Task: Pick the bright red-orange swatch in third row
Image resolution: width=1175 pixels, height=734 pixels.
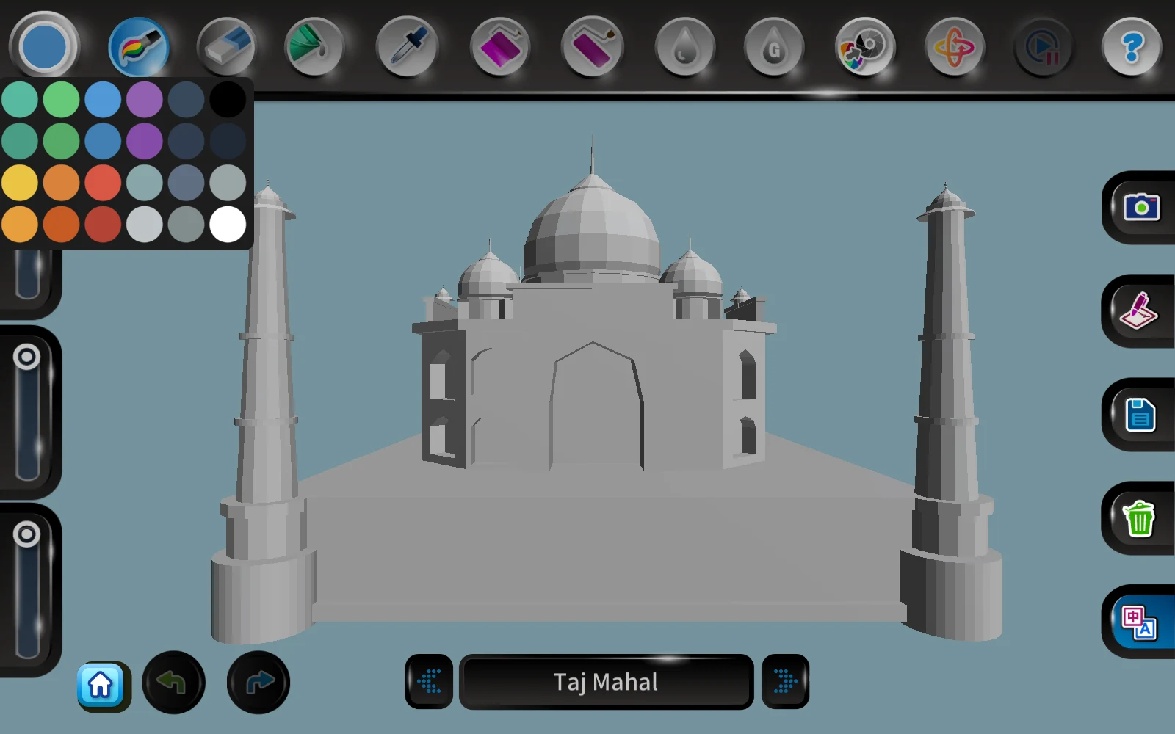Action: tap(103, 183)
